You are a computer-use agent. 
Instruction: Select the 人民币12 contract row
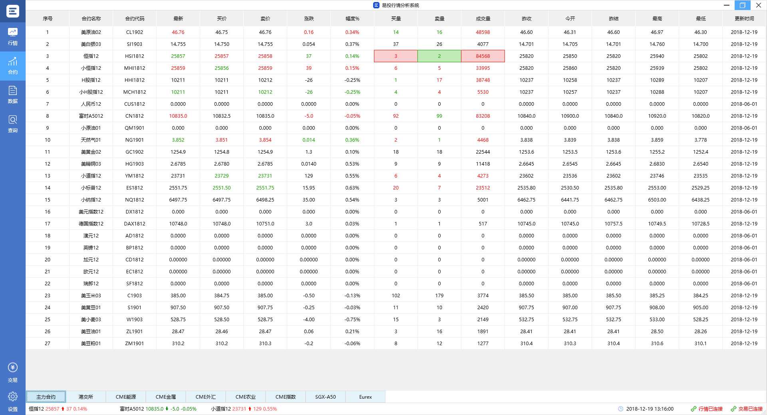tap(396, 104)
